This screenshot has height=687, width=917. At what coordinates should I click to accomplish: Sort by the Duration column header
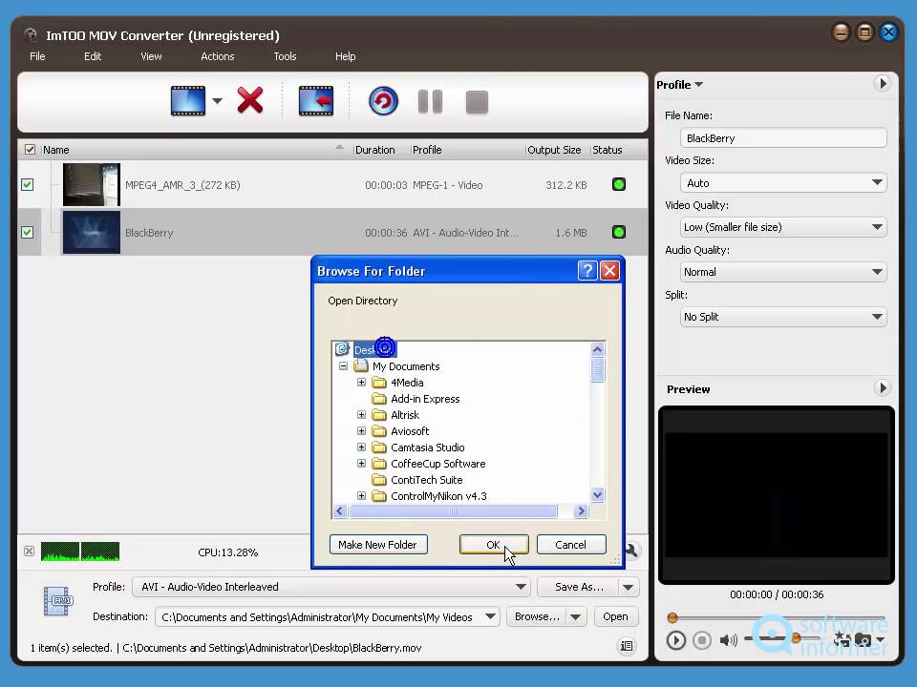[374, 150]
